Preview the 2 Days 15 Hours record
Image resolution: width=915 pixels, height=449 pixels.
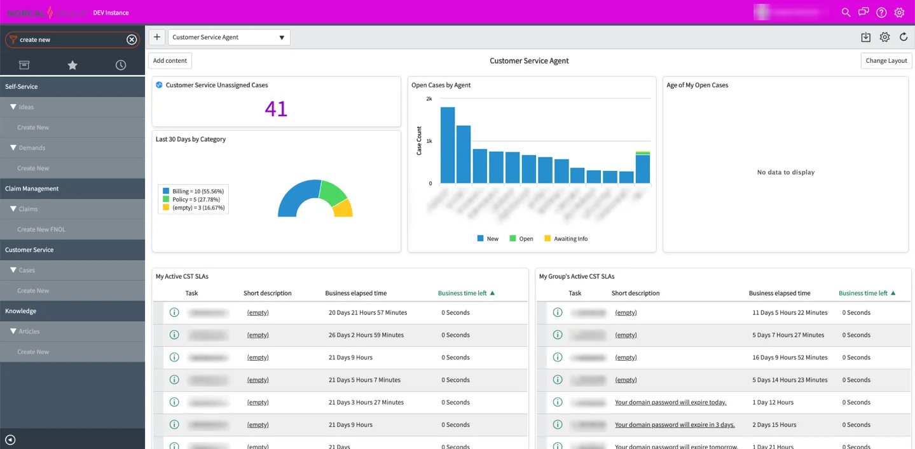(x=558, y=424)
